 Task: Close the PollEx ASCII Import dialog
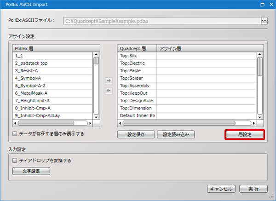(x=271, y=5)
